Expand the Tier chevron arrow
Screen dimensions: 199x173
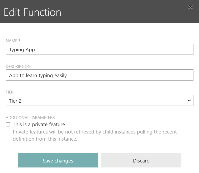189,101
